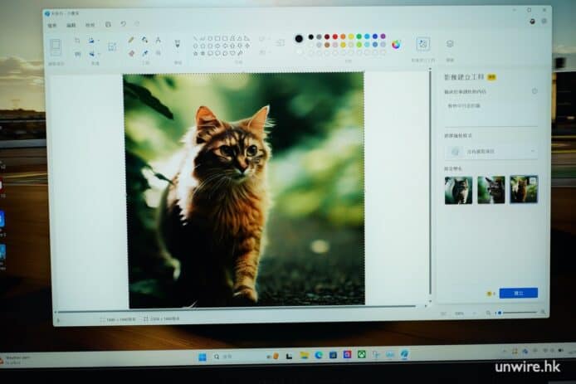This screenshot has width=576, height=384.
Task: Select the Fill bucket tool
Action: point(144,40)
